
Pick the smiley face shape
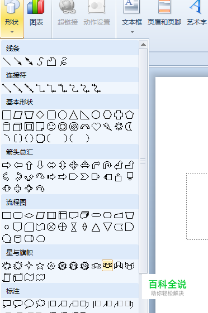51,127
